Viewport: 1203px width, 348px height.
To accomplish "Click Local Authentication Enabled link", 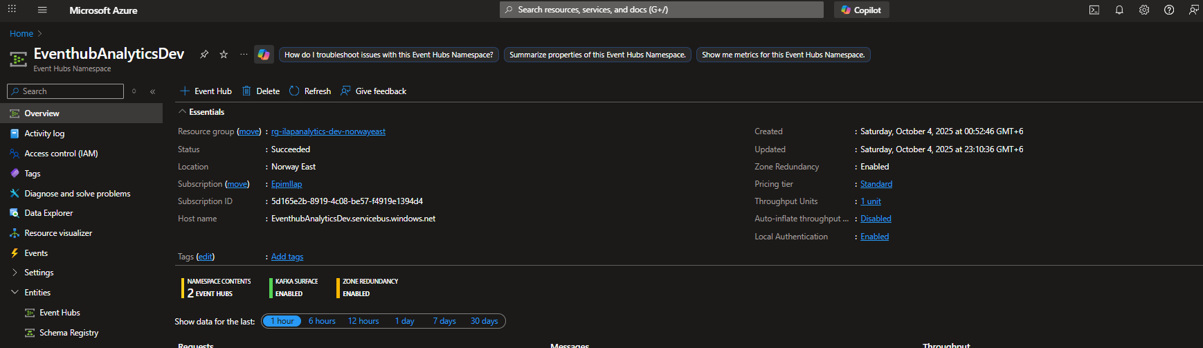I will click(x=874, y=237).
